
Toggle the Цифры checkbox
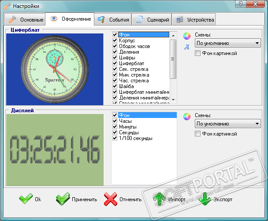coord(115,58)
